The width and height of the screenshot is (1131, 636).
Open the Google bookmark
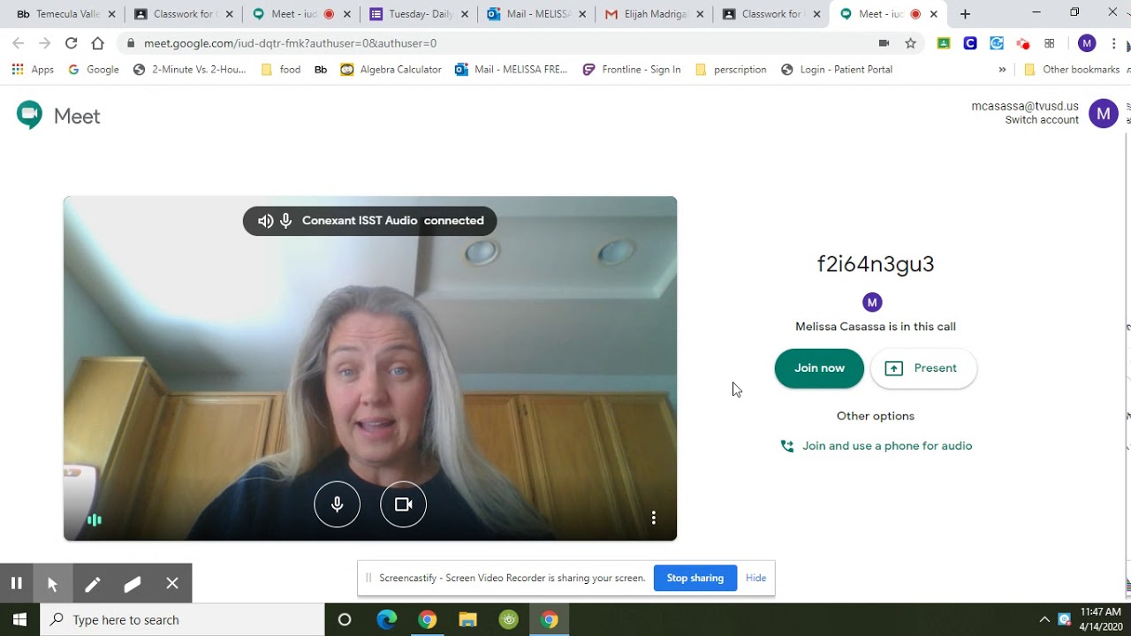click(93, 70)
